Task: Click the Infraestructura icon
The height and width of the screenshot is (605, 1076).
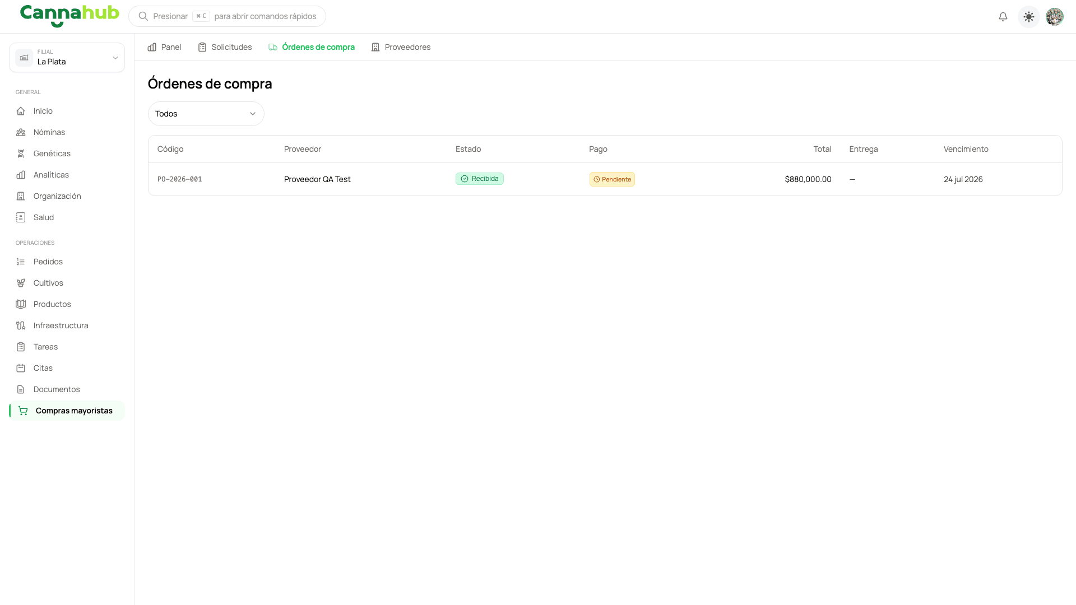Action: pos(21,325)
